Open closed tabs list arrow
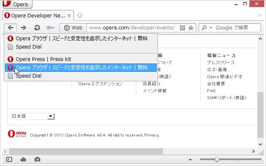266x166 pixels. click(x=260, y=15)
